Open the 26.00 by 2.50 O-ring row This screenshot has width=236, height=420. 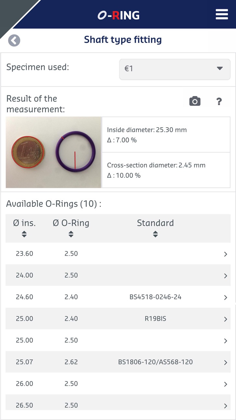click(x=118, y=384)
